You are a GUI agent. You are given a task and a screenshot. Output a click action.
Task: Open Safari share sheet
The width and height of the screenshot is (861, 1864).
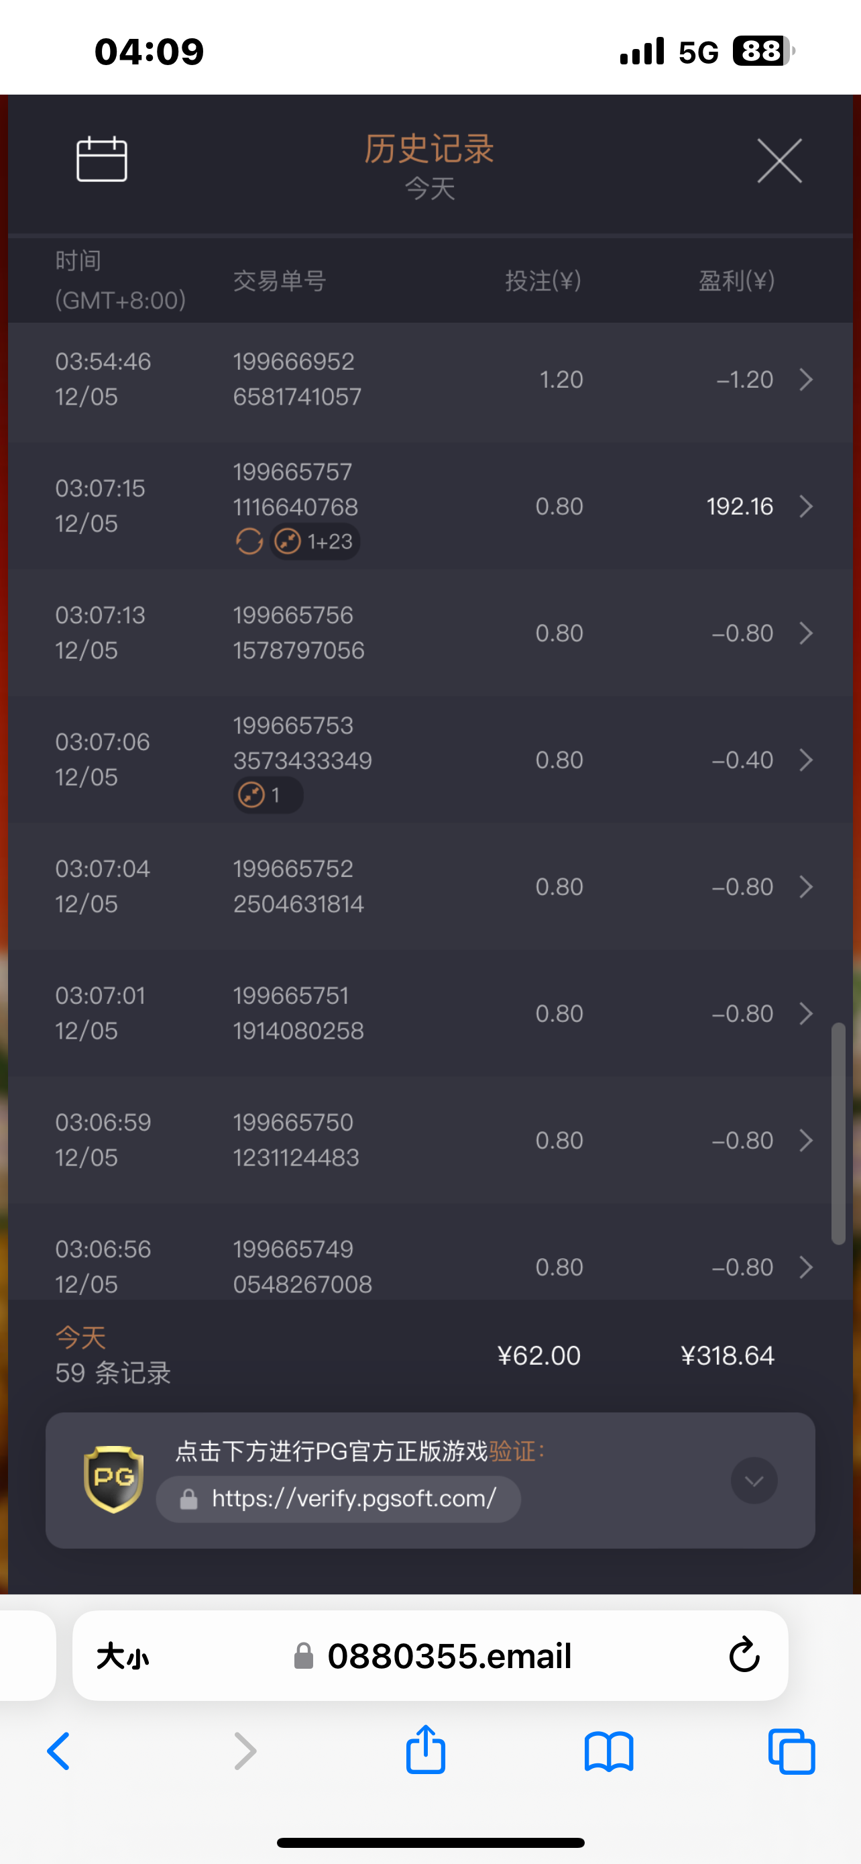tap(425, 1751)
